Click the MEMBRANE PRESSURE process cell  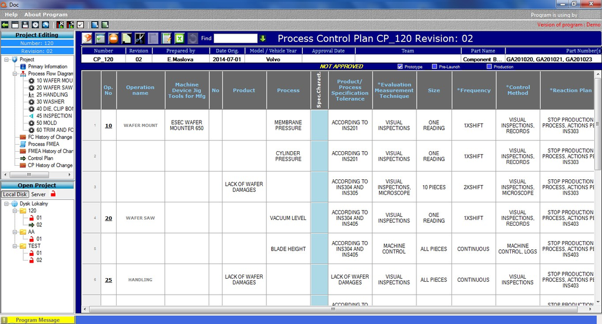pyautogui.click(x=288, y=125)
